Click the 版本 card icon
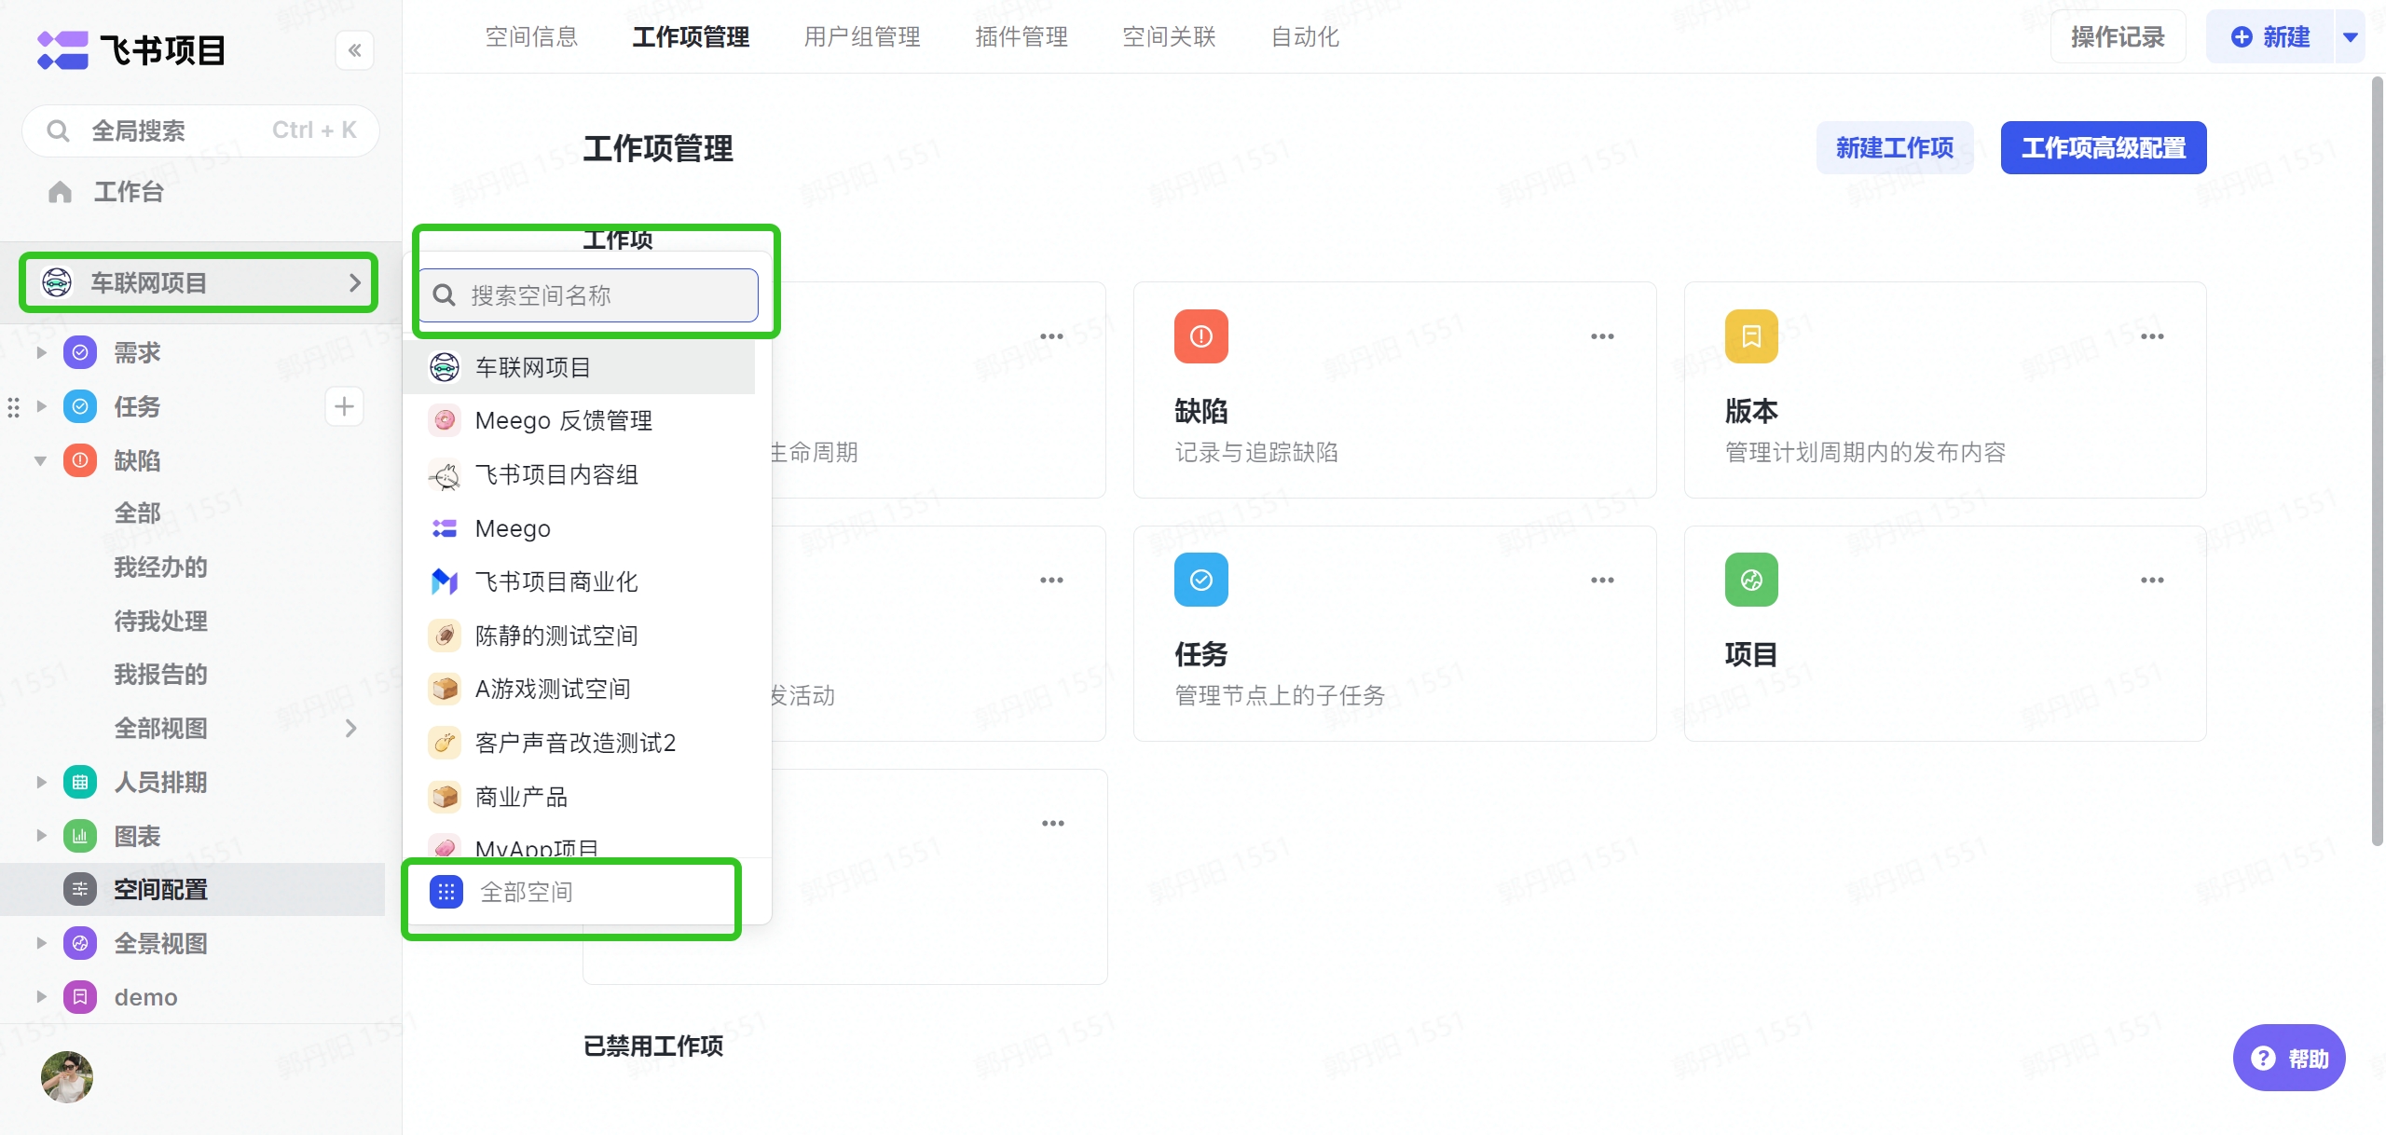The image size is (2386, 1135). [x=1751, y=336]
